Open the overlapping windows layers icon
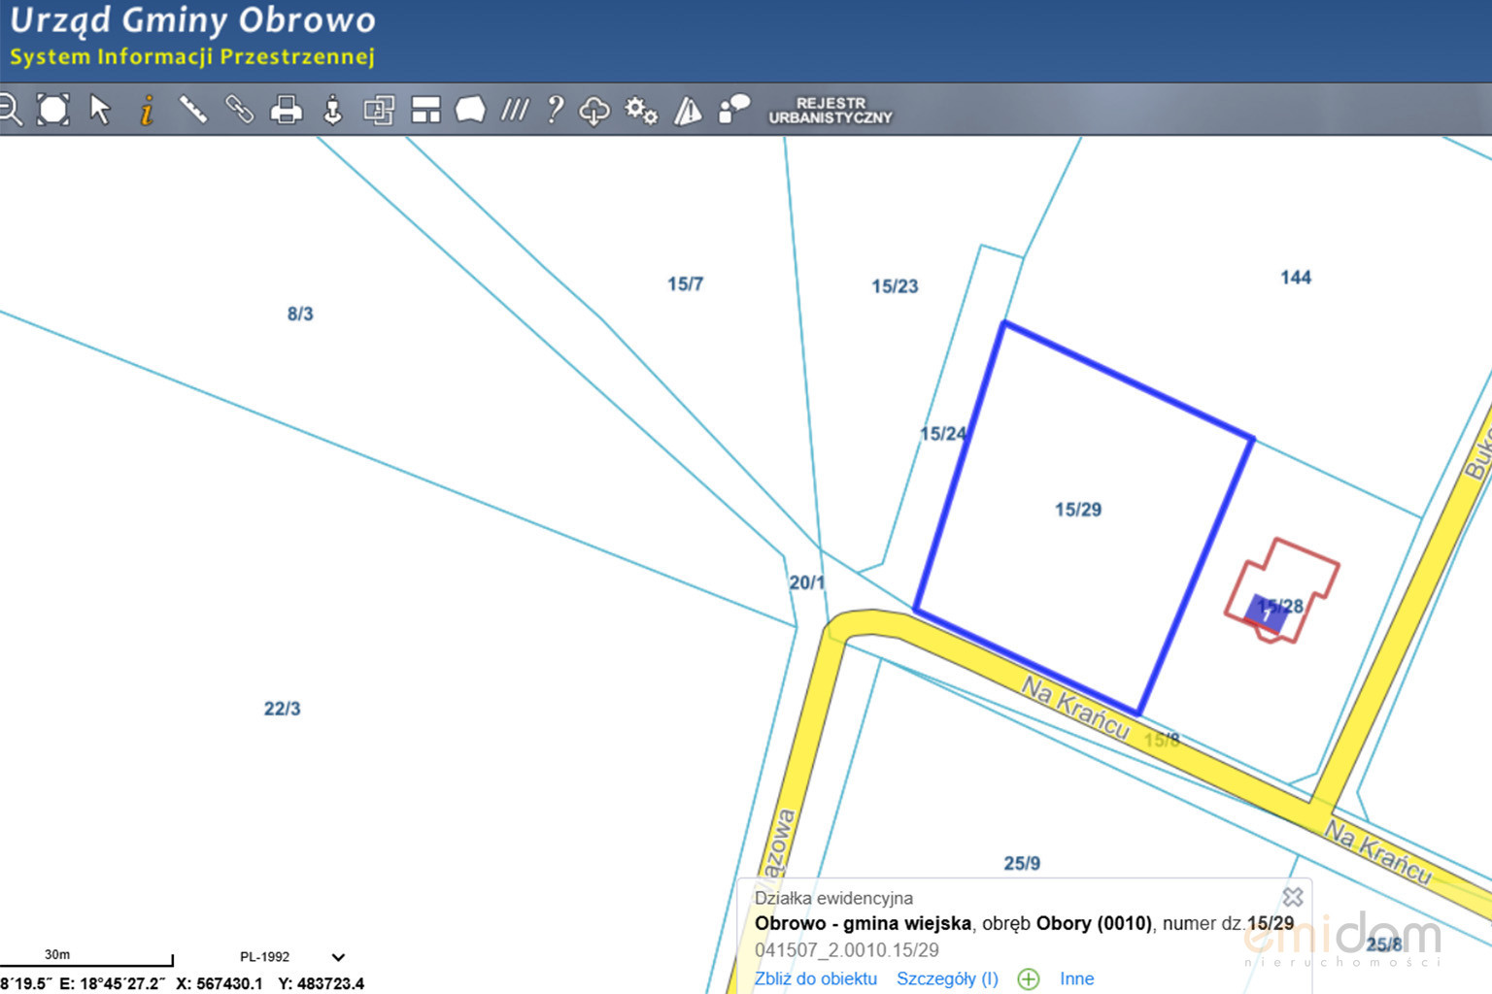The width and height of the screenshot is (1492, 994). pyautogui.click(x=379, y=110)
